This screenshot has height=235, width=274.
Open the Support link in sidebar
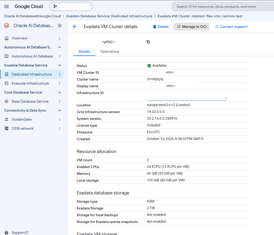pyautogui.click(x=20, y=232)
